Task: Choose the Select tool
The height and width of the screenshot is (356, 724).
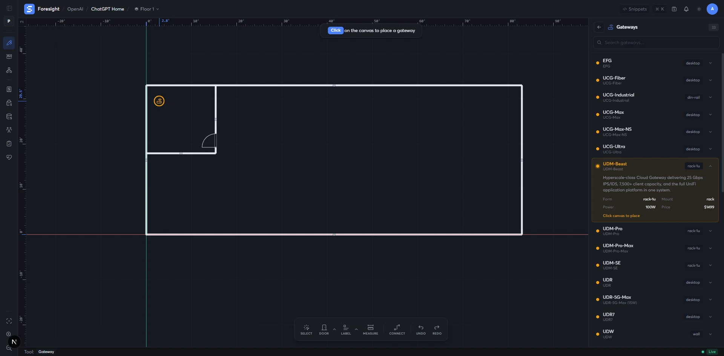Action: click(306, 330)
